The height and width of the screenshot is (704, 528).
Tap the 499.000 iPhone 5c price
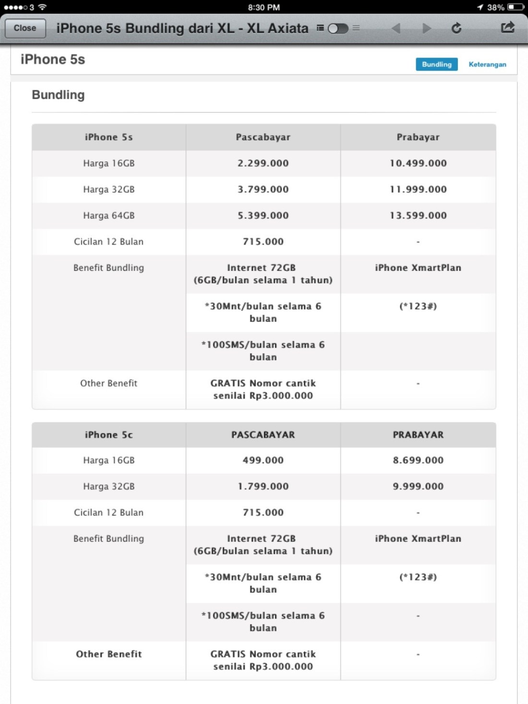coord(263,461)
